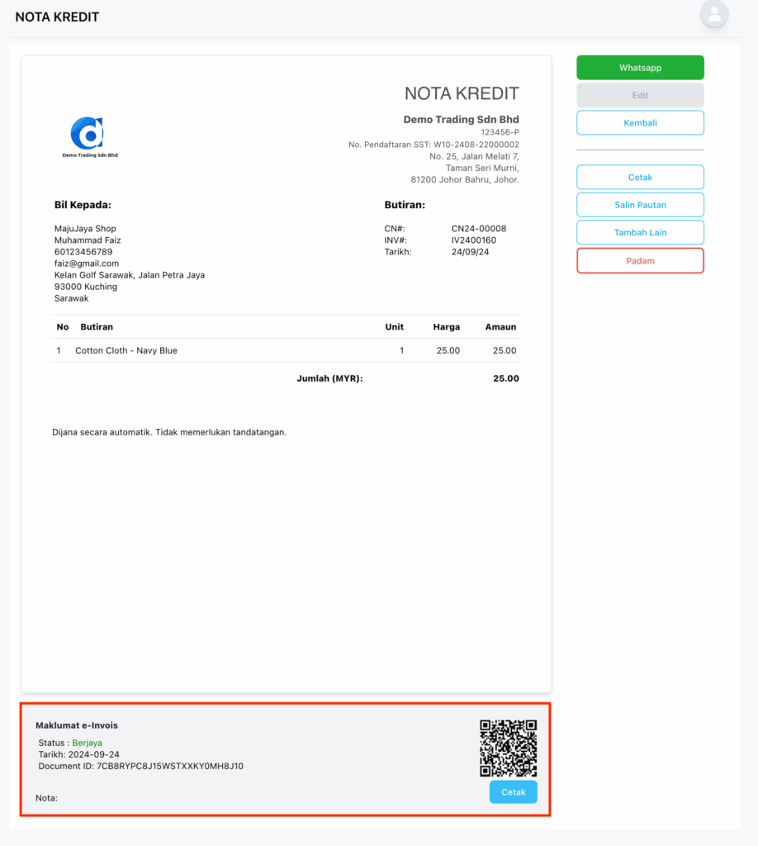Viewport: 758px width, 846px height.
Task: Click the Nota field in e-Invois panel
Action: 46,798
